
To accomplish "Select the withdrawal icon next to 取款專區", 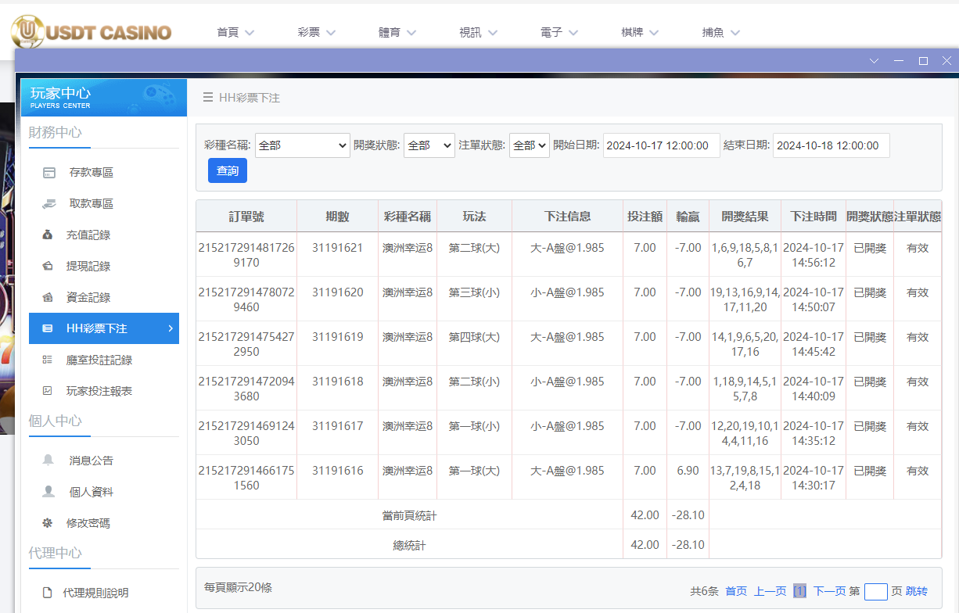I will click(48, 203).
